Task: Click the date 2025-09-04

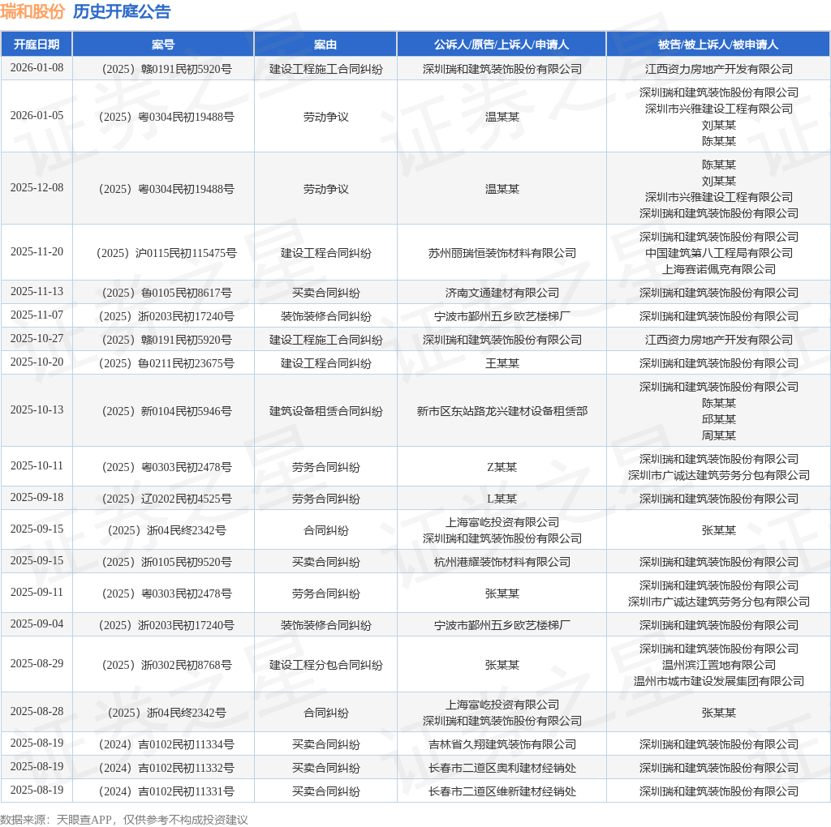Action: pyautogui.click(x=37, y=624)
